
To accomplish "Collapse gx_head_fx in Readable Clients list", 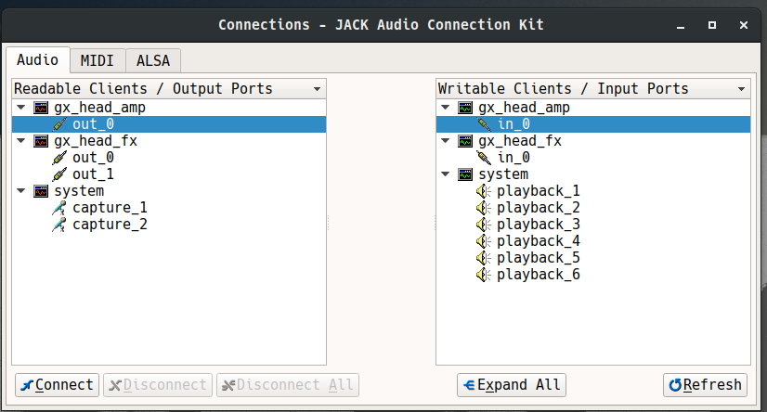I will tap(21, 141).
